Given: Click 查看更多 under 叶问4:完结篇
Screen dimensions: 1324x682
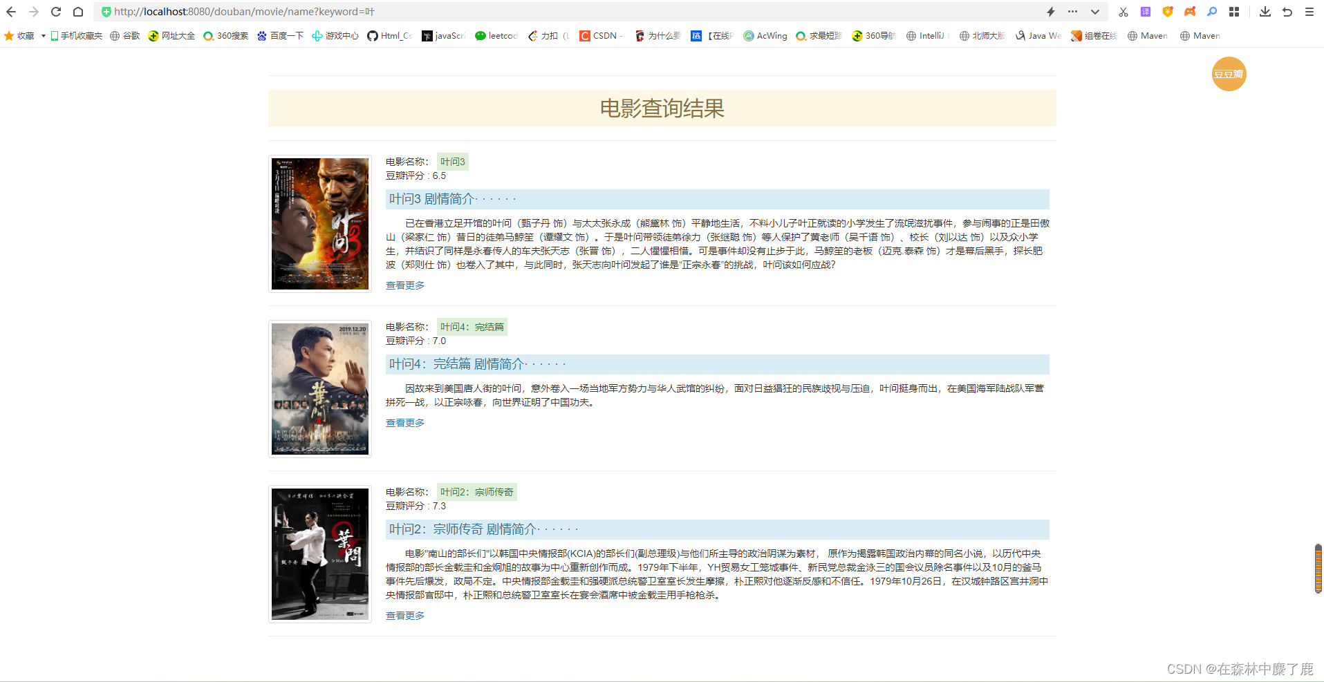Looking at the screenshot, I should click(405, 423).
